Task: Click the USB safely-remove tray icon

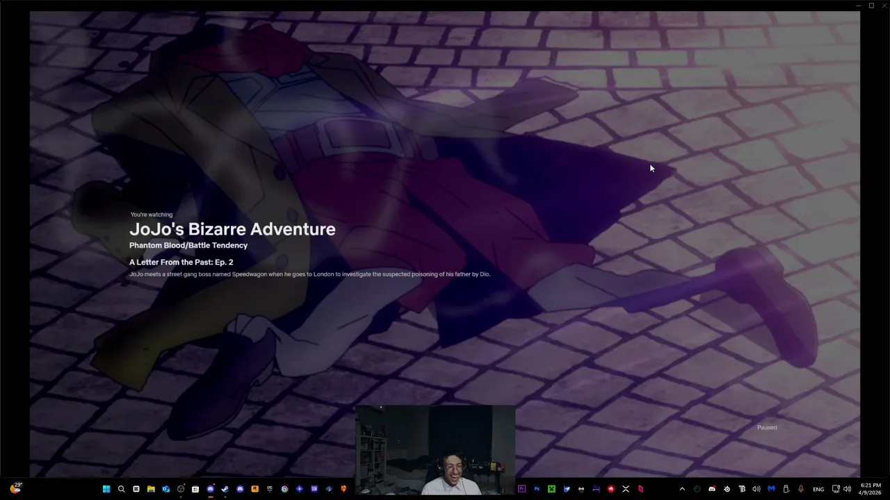Action: [786, 489]
